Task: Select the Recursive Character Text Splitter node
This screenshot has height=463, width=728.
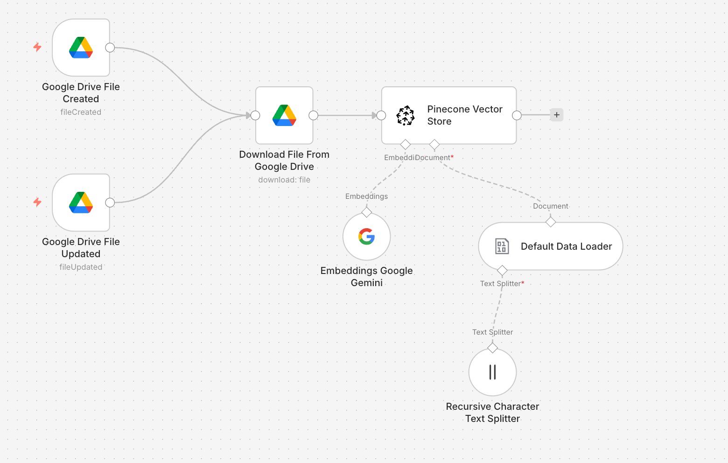Action: tap(492, 372)
